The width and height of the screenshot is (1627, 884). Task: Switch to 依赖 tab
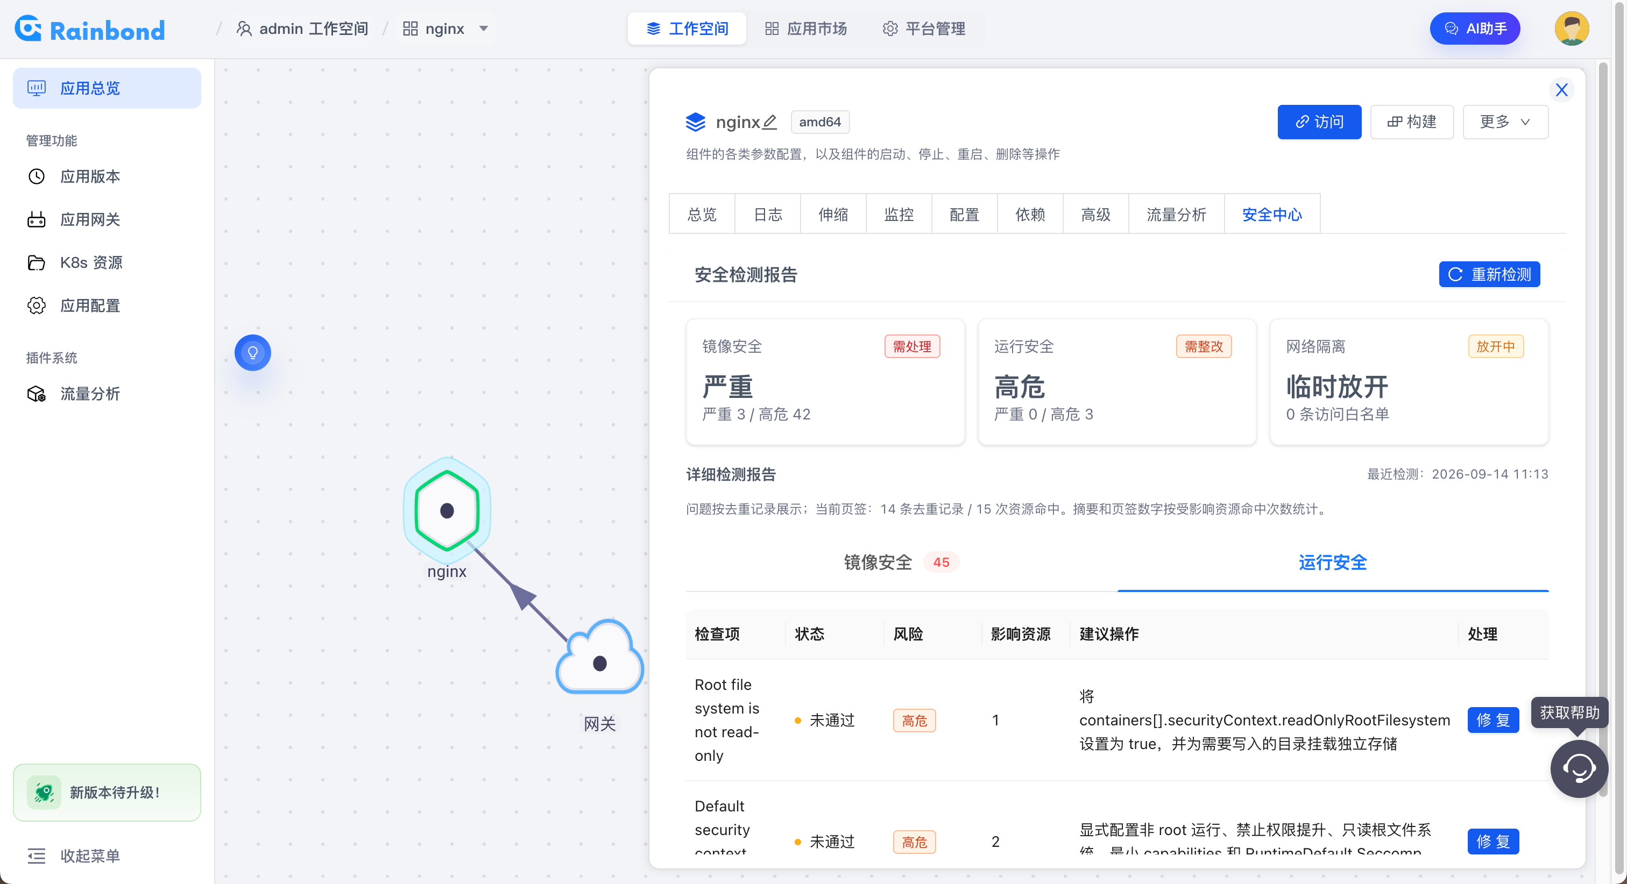(1030, 214)
